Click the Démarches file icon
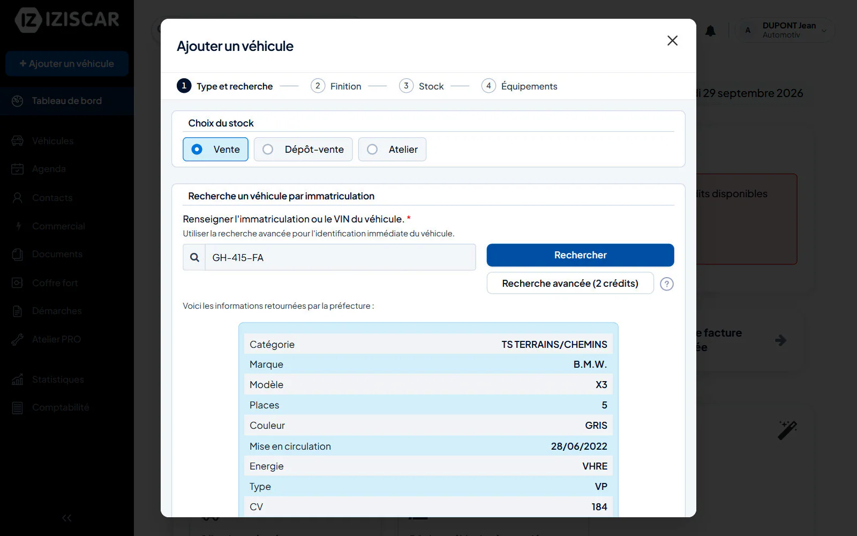 tap(18, 311)
